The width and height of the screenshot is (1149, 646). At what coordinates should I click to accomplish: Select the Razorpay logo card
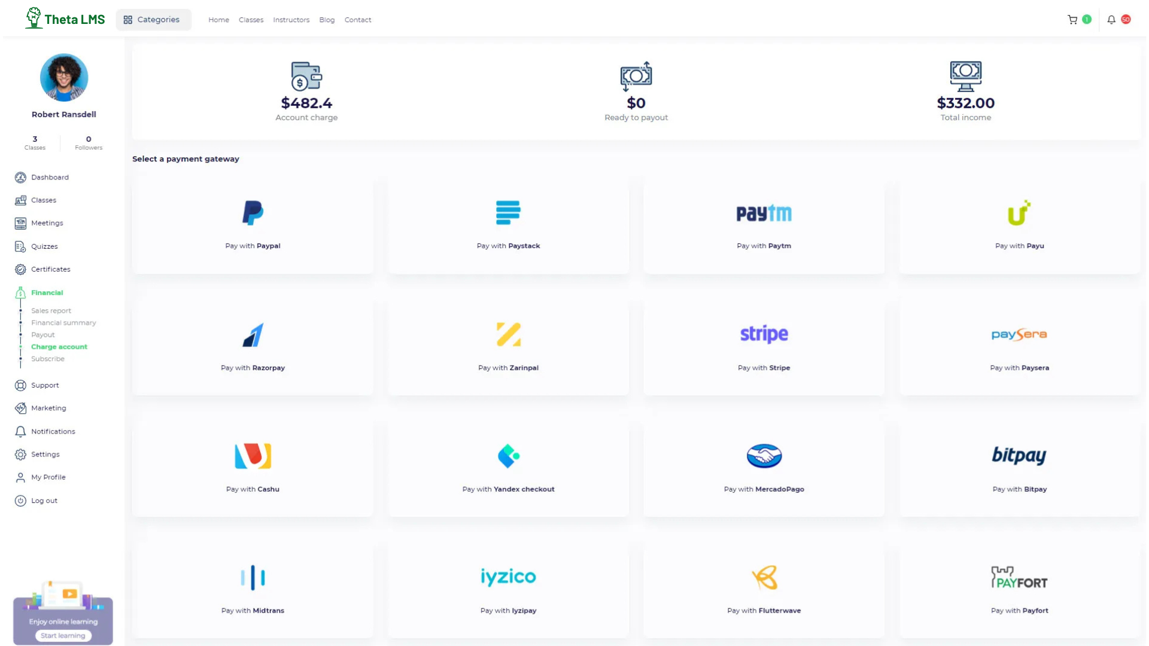pyautogui.click(x=253, y=335)
